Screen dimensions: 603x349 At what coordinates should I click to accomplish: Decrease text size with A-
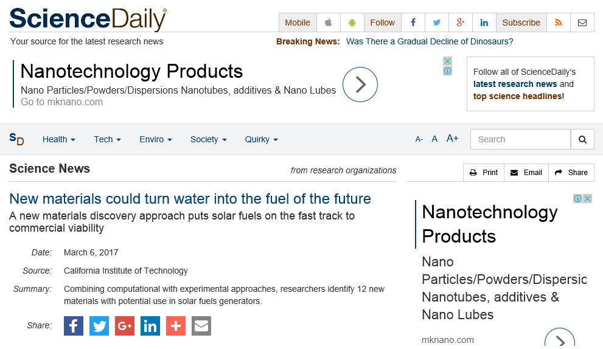click(x=419, y=139)
